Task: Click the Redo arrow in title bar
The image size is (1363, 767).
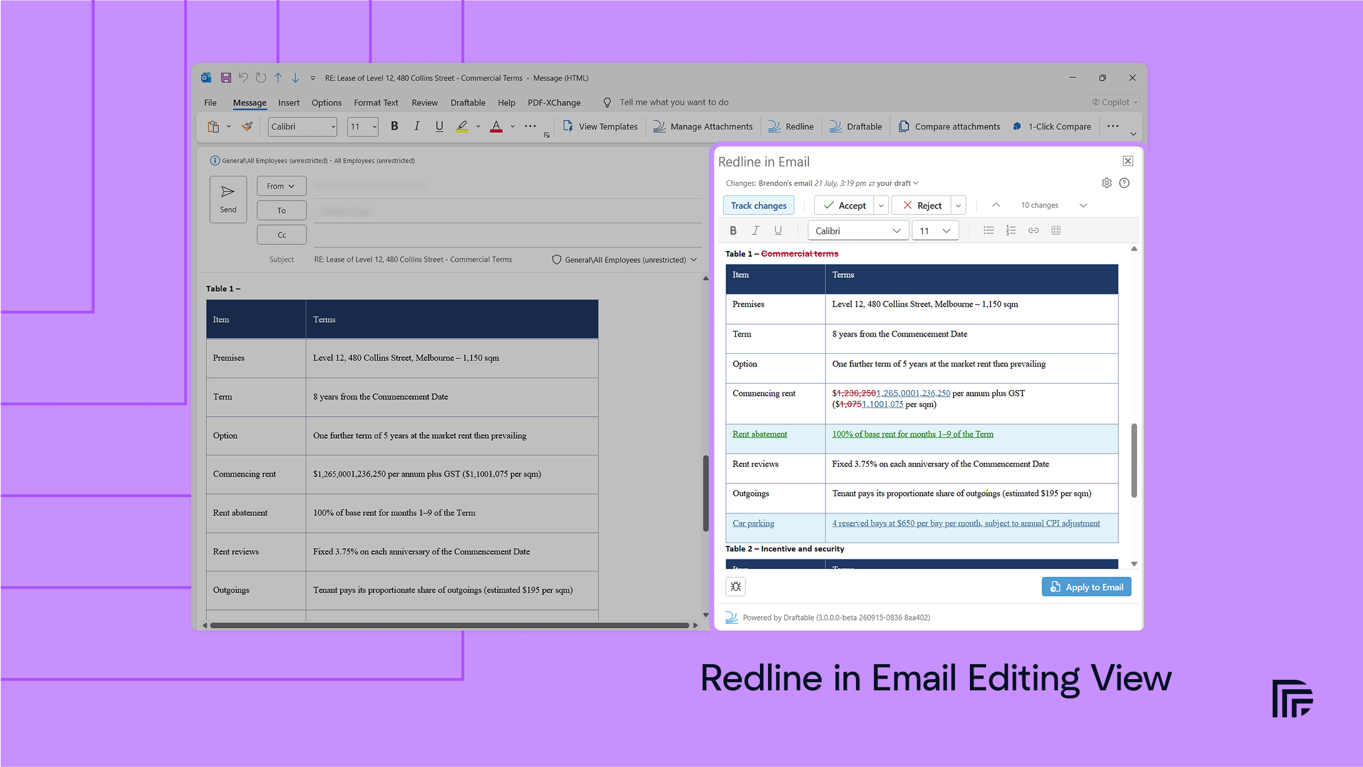Action: [261, 78]
